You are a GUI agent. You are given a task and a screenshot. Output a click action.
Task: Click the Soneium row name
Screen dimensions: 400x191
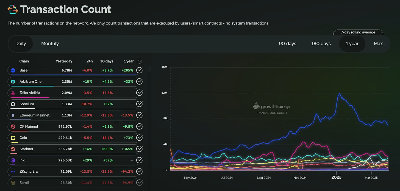pyautogui.click(x=27, y=104)
